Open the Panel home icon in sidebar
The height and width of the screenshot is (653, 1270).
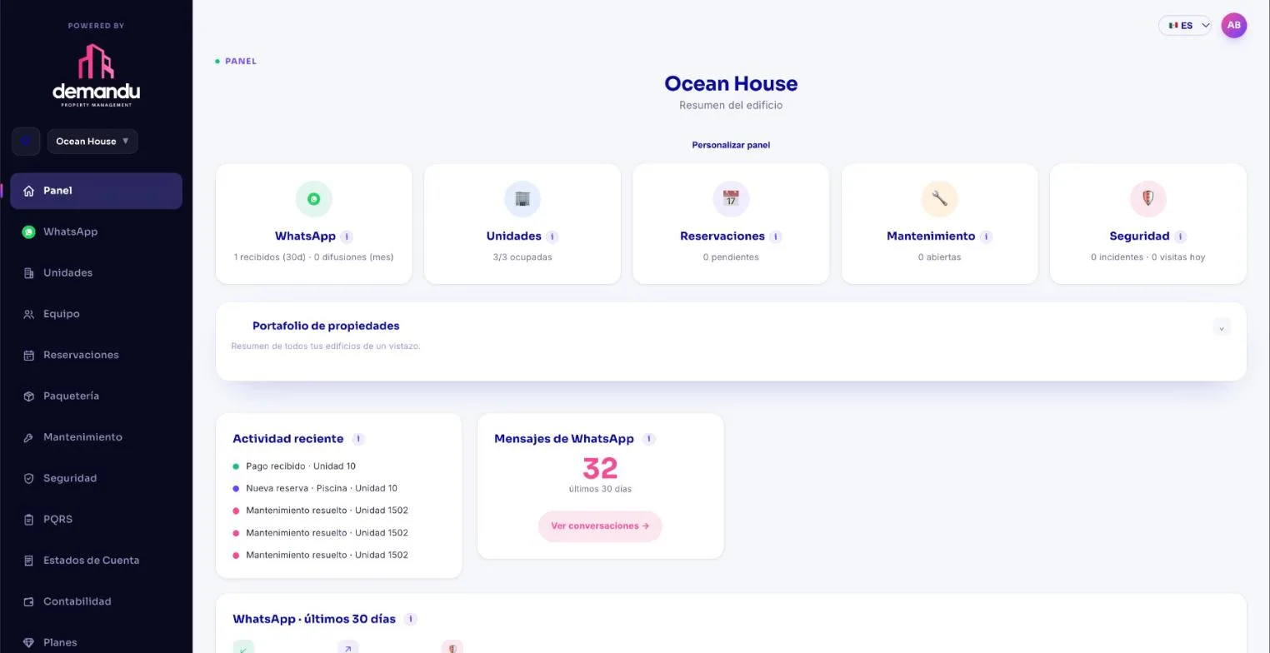(x=28, y=191)
